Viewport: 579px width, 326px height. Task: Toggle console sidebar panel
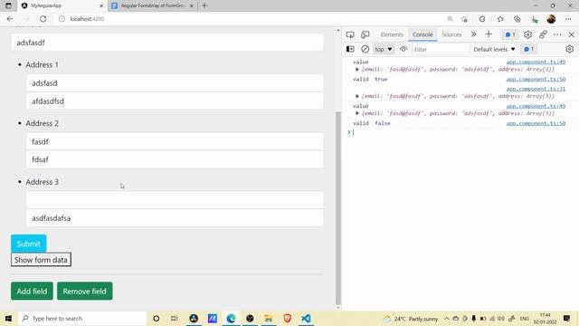click(350, 49)
